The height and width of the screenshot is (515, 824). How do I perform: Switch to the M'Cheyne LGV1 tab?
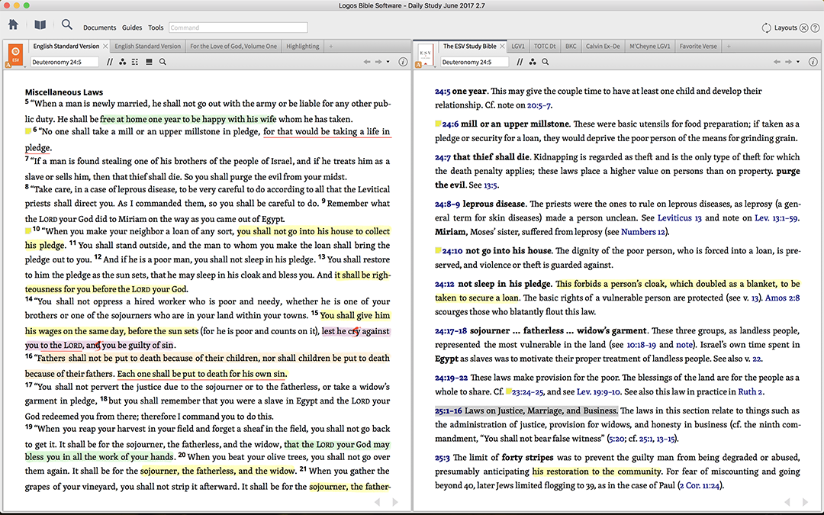pyautogui.click(x=650, y=47)
